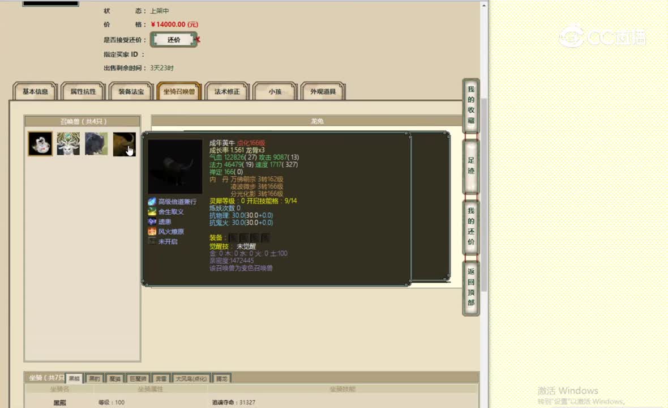Open 足迹 side button
The width and height of the screenshot is (668, 408).
(x=471, y=166)
